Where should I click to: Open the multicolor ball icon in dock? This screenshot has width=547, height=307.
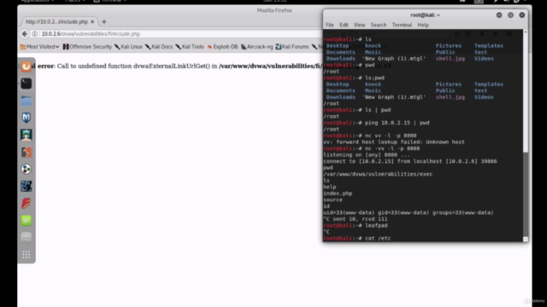[26, 169]
